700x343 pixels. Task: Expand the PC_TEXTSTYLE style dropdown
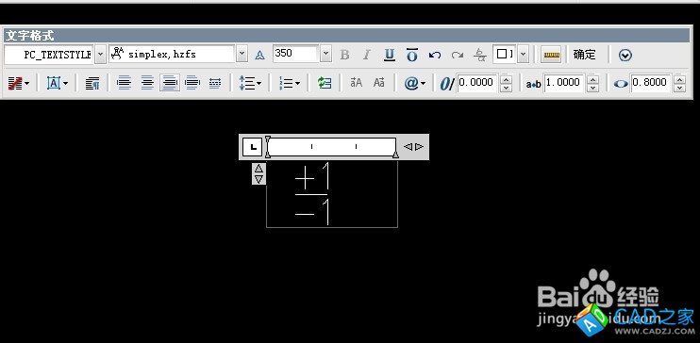(100, 55)
